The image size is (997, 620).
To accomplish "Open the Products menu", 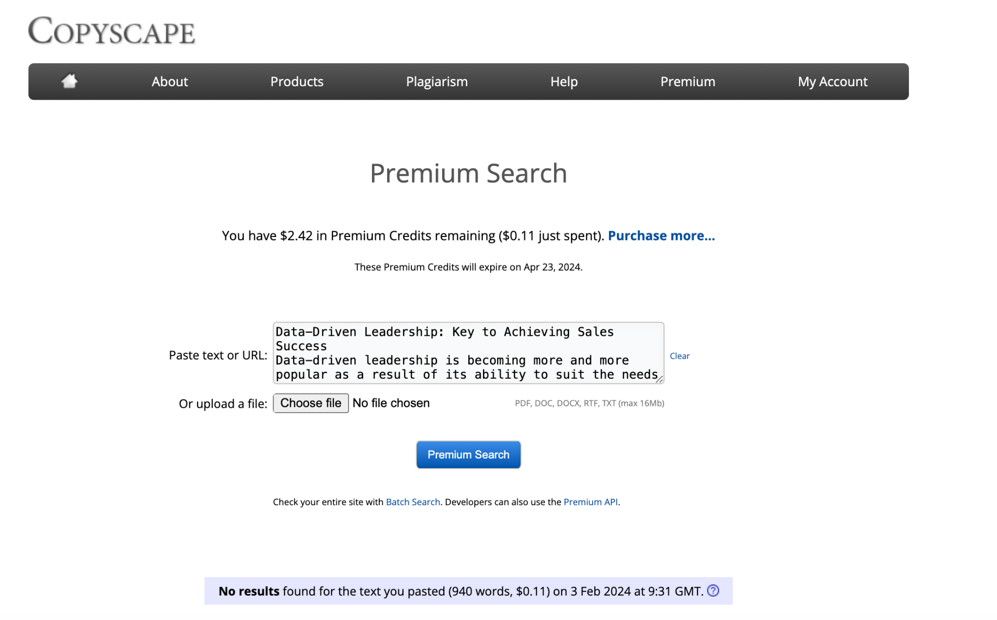I will tap(296, 81).
